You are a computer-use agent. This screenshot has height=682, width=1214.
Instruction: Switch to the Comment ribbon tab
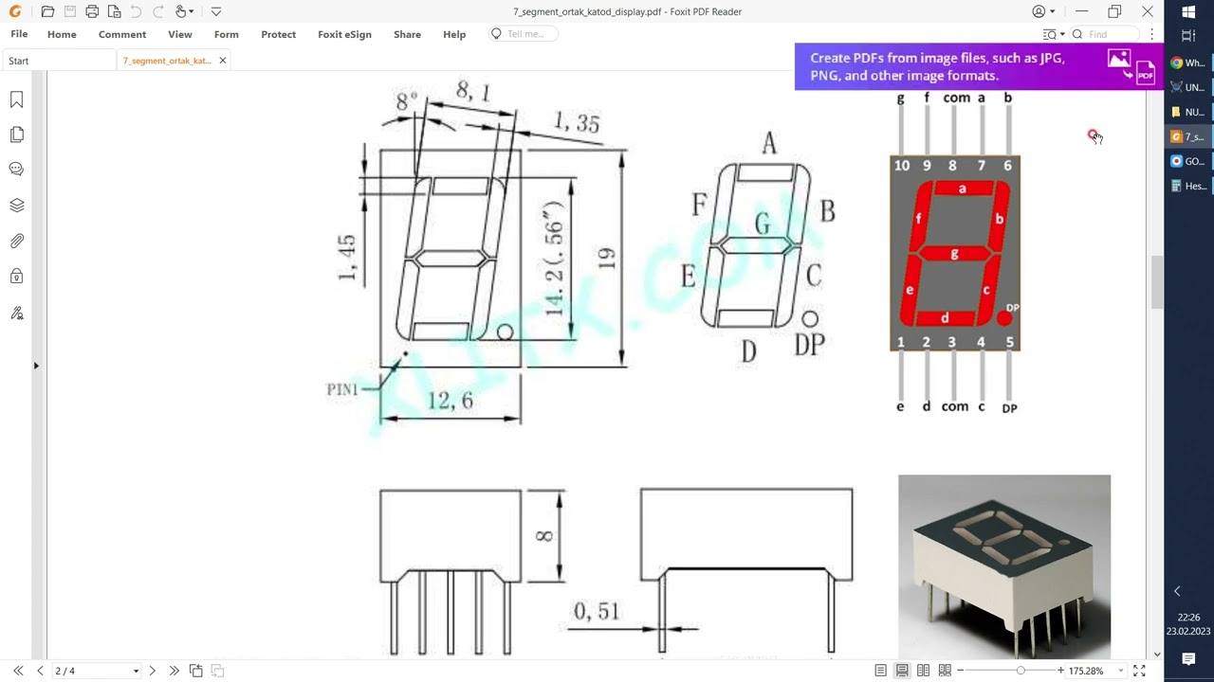coord(122,34)
